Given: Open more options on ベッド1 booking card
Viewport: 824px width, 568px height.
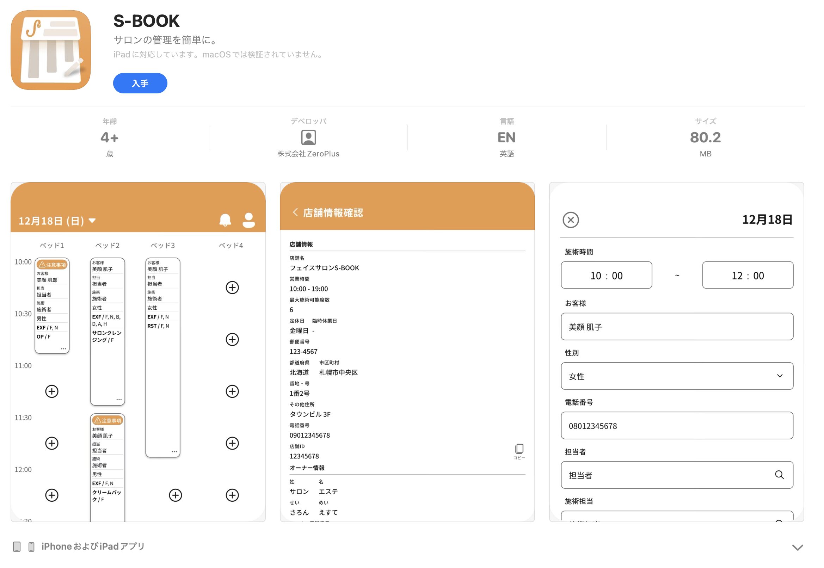Looking at the screenshot, I should (x=63, y=349).
